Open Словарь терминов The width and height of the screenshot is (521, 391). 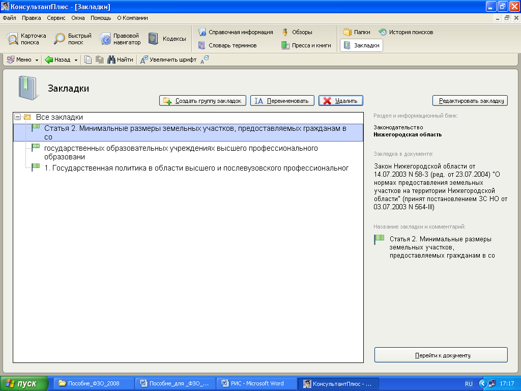tap(227, 45)
